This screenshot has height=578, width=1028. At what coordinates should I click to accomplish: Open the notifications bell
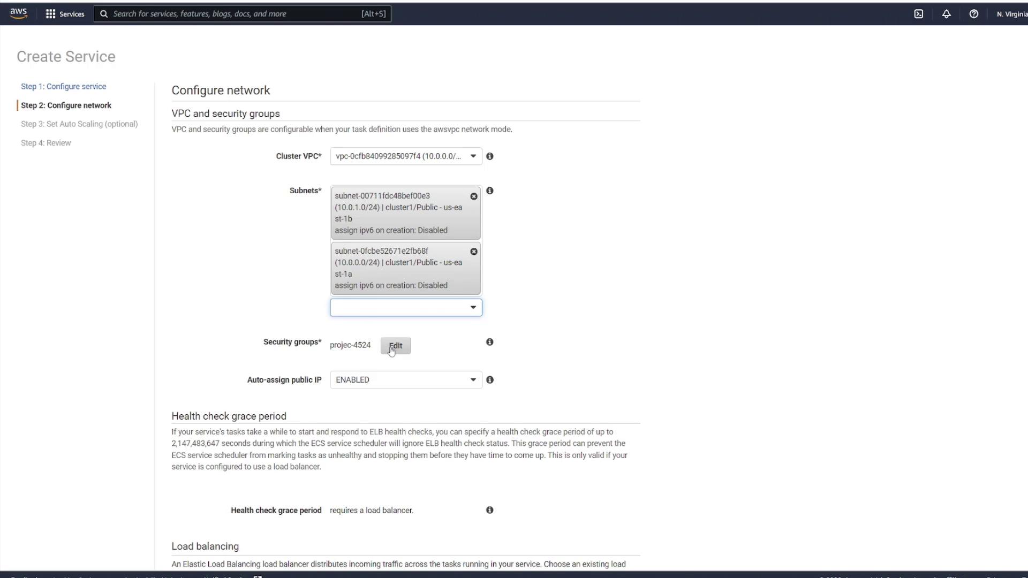(946, 14)
